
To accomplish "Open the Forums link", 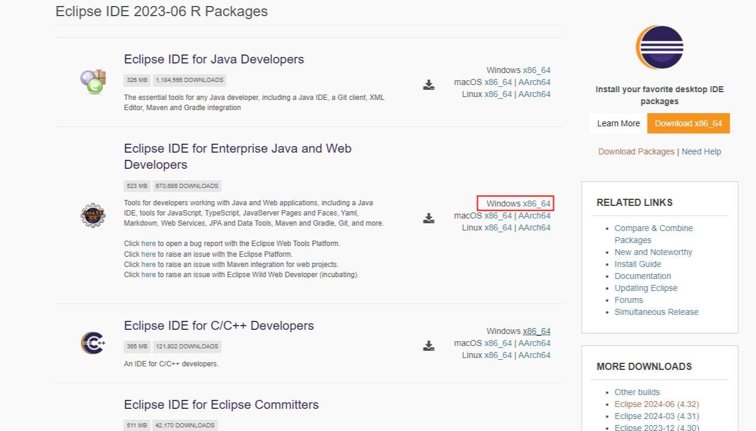I will click(x=628, y=300).
